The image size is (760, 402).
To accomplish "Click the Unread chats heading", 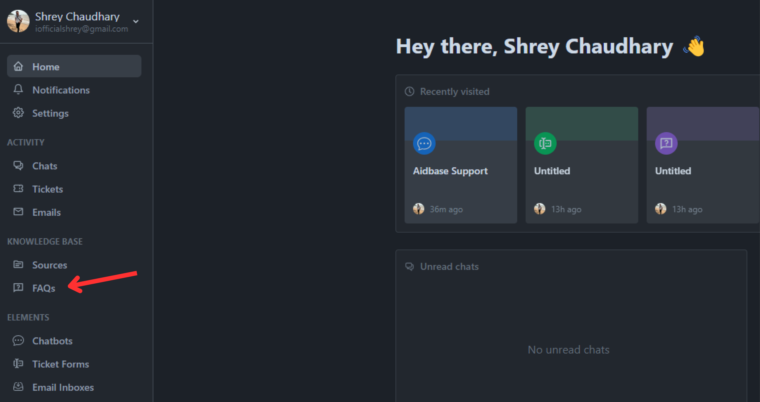I will 449,267.
